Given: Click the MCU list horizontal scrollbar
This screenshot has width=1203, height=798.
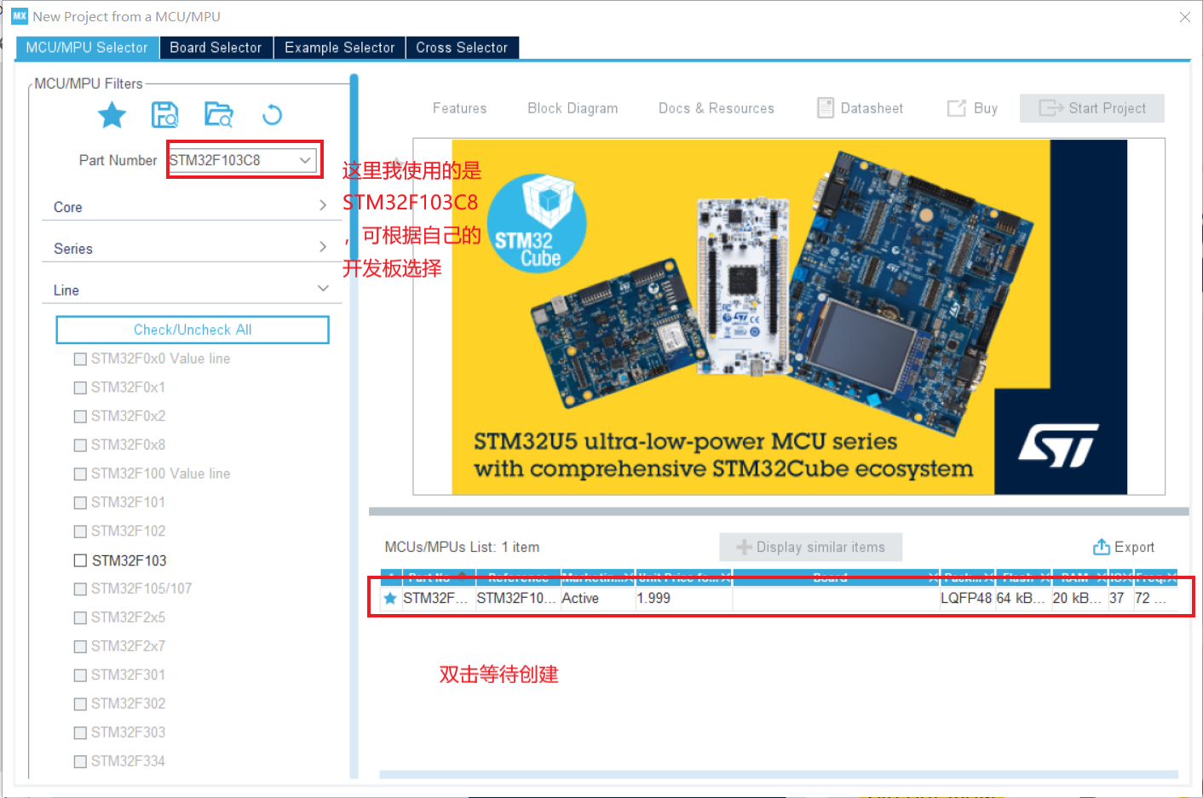Looking at the screenshot, I should 779,775.
